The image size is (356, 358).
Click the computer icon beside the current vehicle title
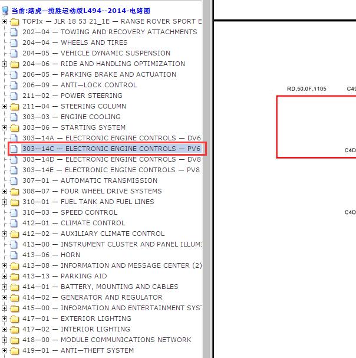click(5, 11)
